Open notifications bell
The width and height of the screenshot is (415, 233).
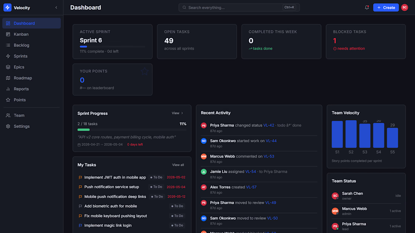(367, 8)
